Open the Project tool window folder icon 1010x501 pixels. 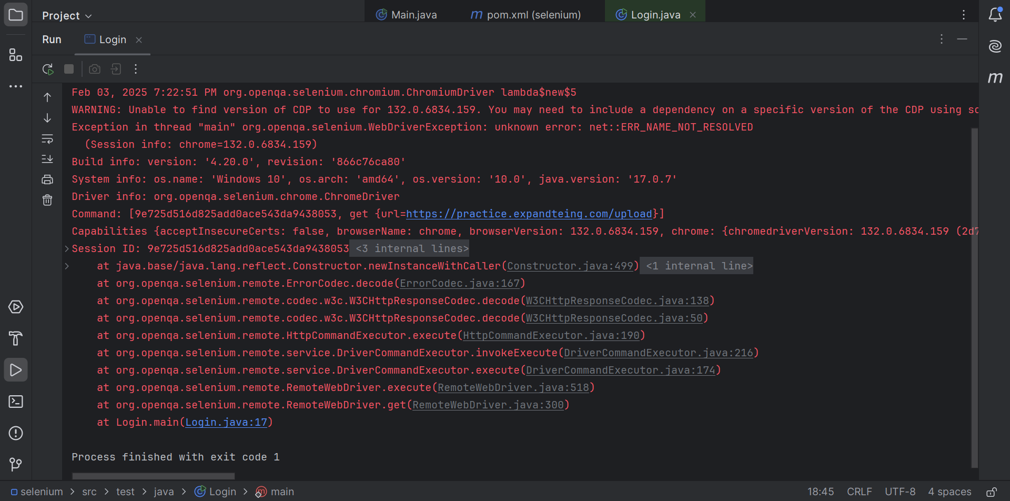pyautogui.click(x=16, y=15)
